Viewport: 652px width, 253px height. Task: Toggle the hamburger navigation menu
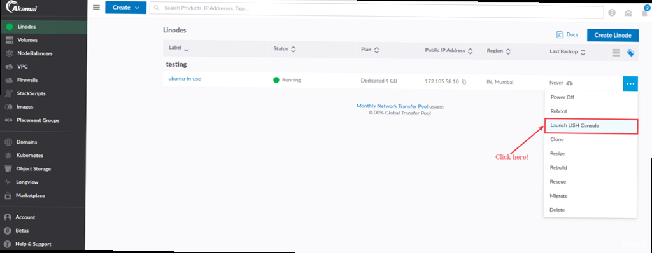[x=97, y=8]
